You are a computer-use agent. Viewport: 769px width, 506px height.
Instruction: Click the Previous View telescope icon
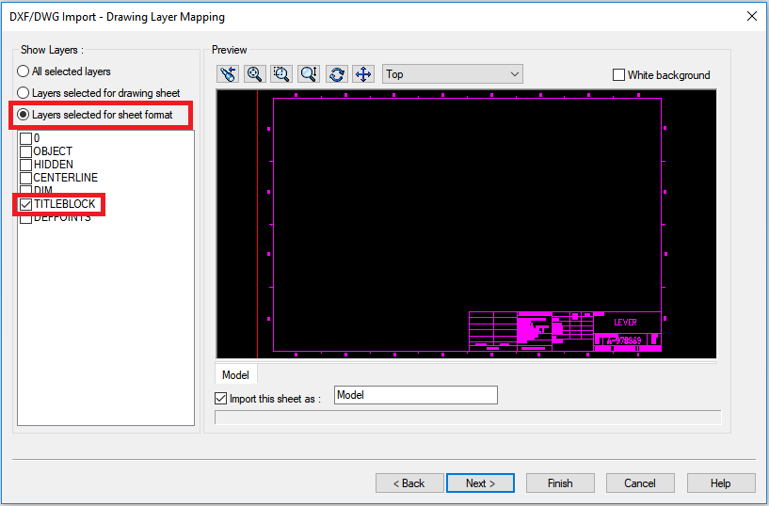click(228, 74)
